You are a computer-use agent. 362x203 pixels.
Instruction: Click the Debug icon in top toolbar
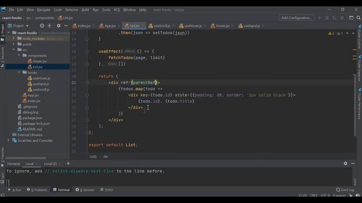(x=327, y=17)
